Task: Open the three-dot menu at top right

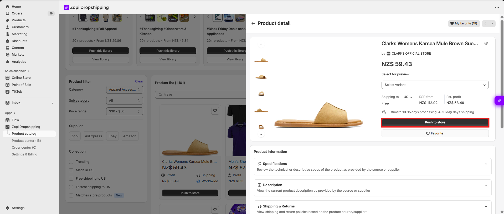Action: click(497, 7)
